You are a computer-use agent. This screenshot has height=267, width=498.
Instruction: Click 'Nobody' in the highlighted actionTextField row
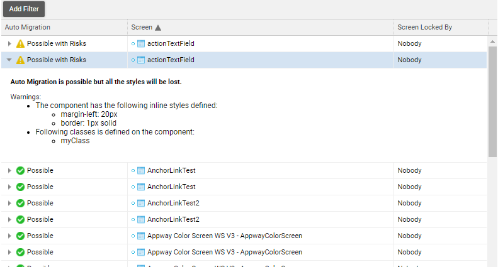(x=409, y=60)
